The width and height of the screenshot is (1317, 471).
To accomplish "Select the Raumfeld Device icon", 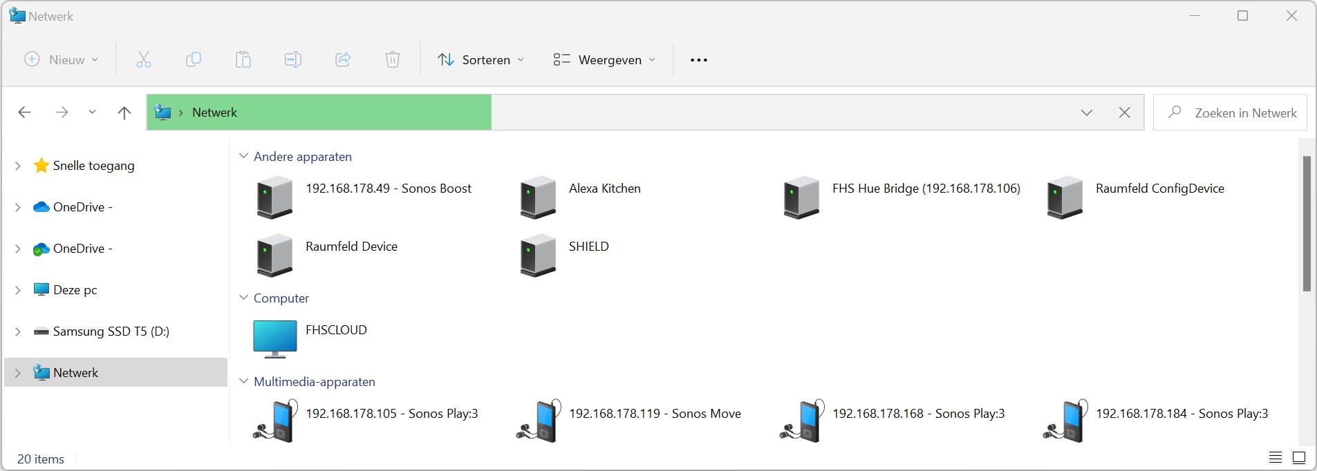I will coord(274,255).
